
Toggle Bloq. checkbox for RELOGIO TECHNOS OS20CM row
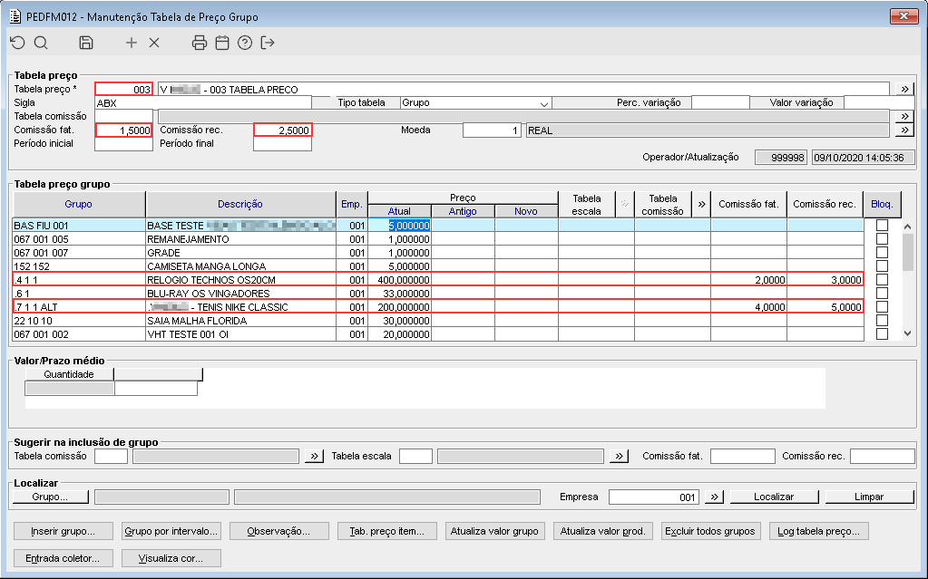[881, 280]
